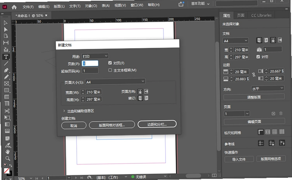Open the Layout menu
The height and width of the screenshot is (180, 292).
(x=59, y=7)
